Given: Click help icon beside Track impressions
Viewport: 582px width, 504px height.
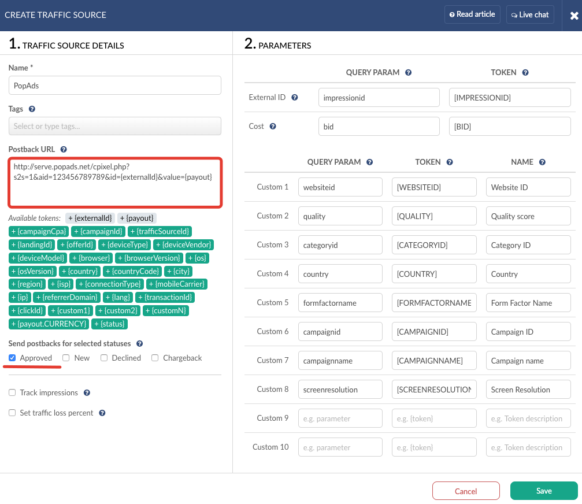Looking at the screenshot, I should coord(87,393).
